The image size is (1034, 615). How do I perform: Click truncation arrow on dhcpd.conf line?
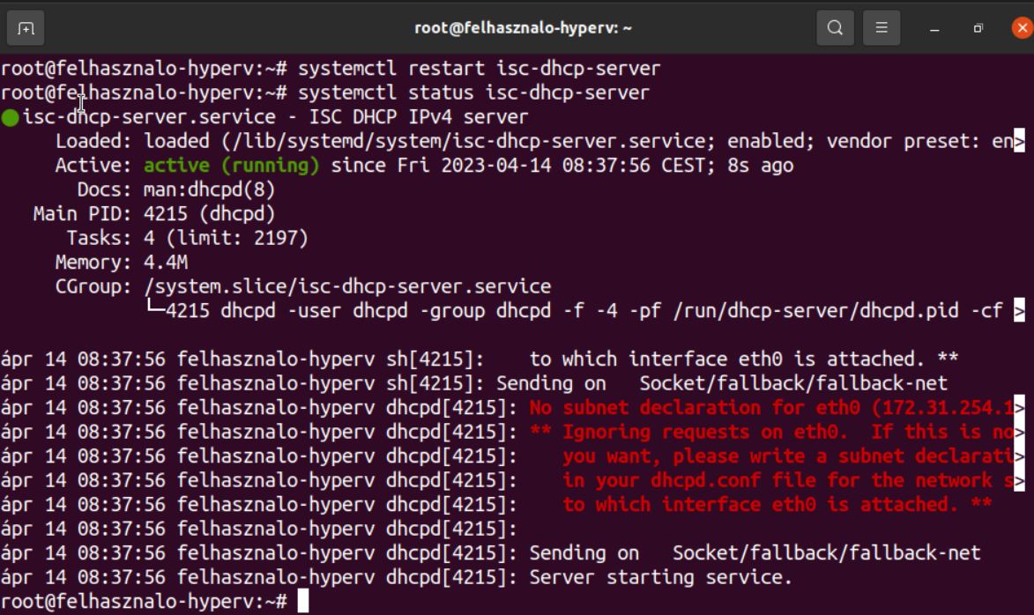tap(1020, 481)
